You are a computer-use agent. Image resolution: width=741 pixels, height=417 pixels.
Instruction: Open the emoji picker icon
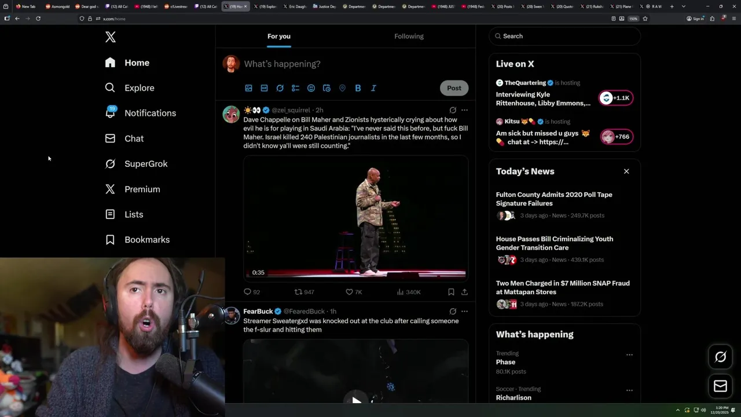coord(311,88)
